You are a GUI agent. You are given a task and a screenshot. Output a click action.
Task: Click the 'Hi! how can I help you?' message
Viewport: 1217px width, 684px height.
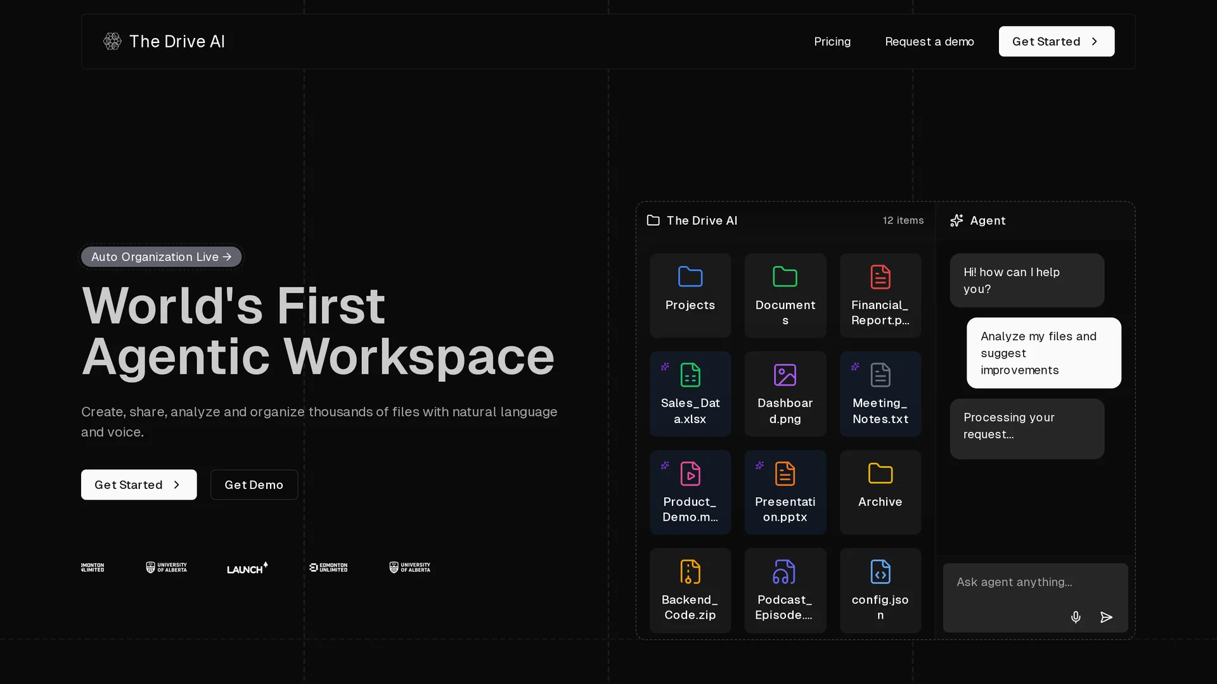[1027, 280]
